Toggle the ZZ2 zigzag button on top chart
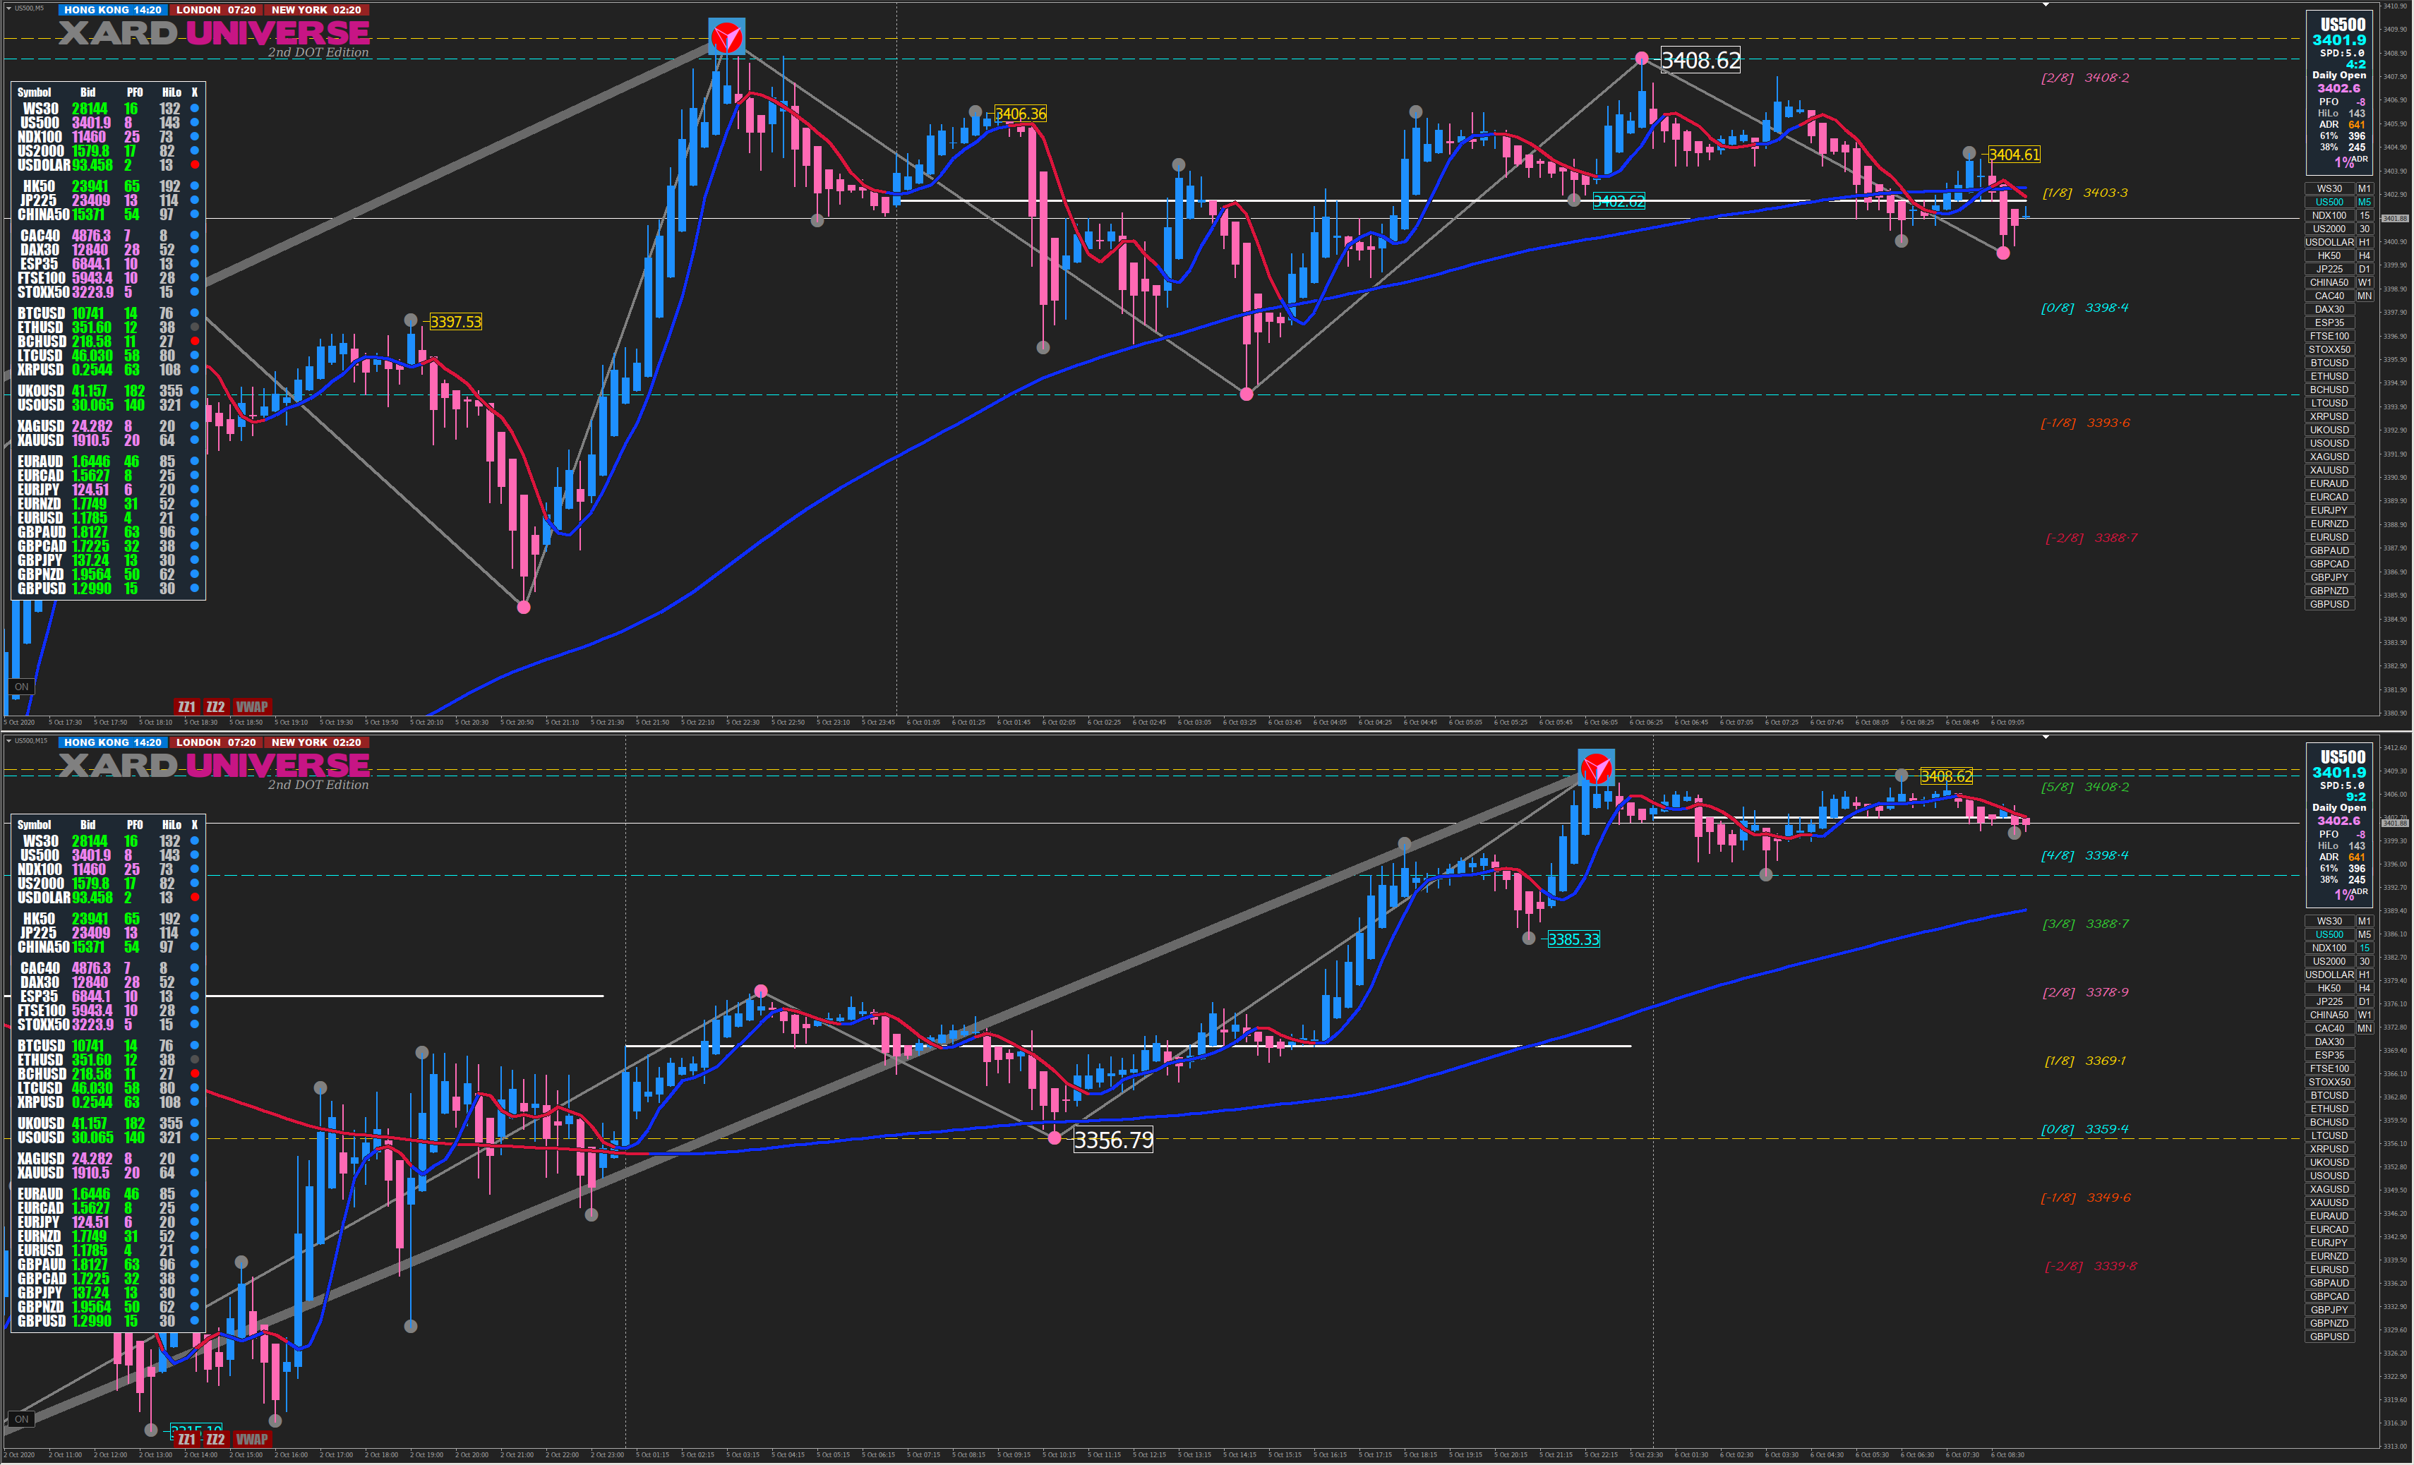Viewport: 2414px width, 1465px height. pos(215,706)
